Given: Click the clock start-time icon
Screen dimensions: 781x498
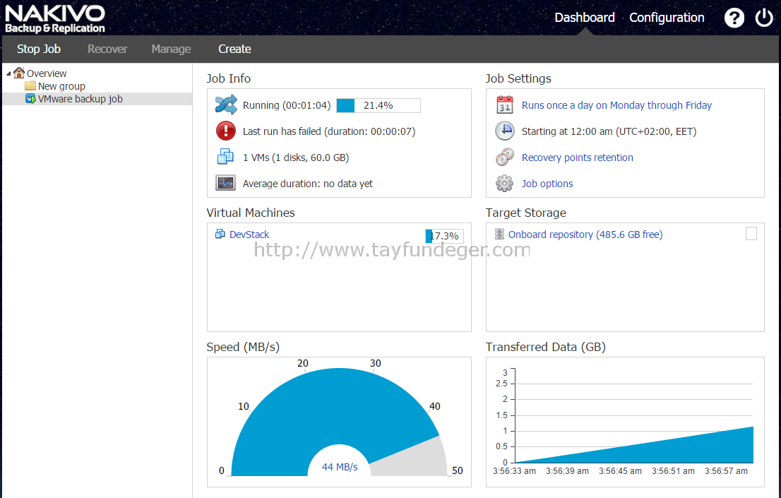Looking at the screenshot, I should [505, 131].
